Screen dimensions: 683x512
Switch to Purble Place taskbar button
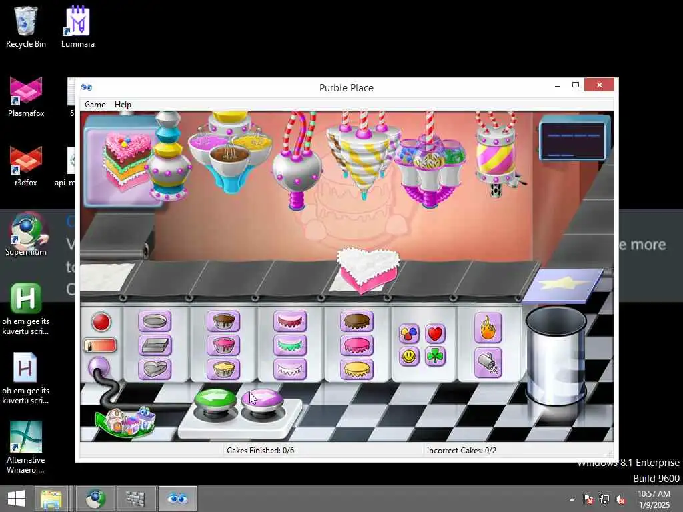(177, 499)
